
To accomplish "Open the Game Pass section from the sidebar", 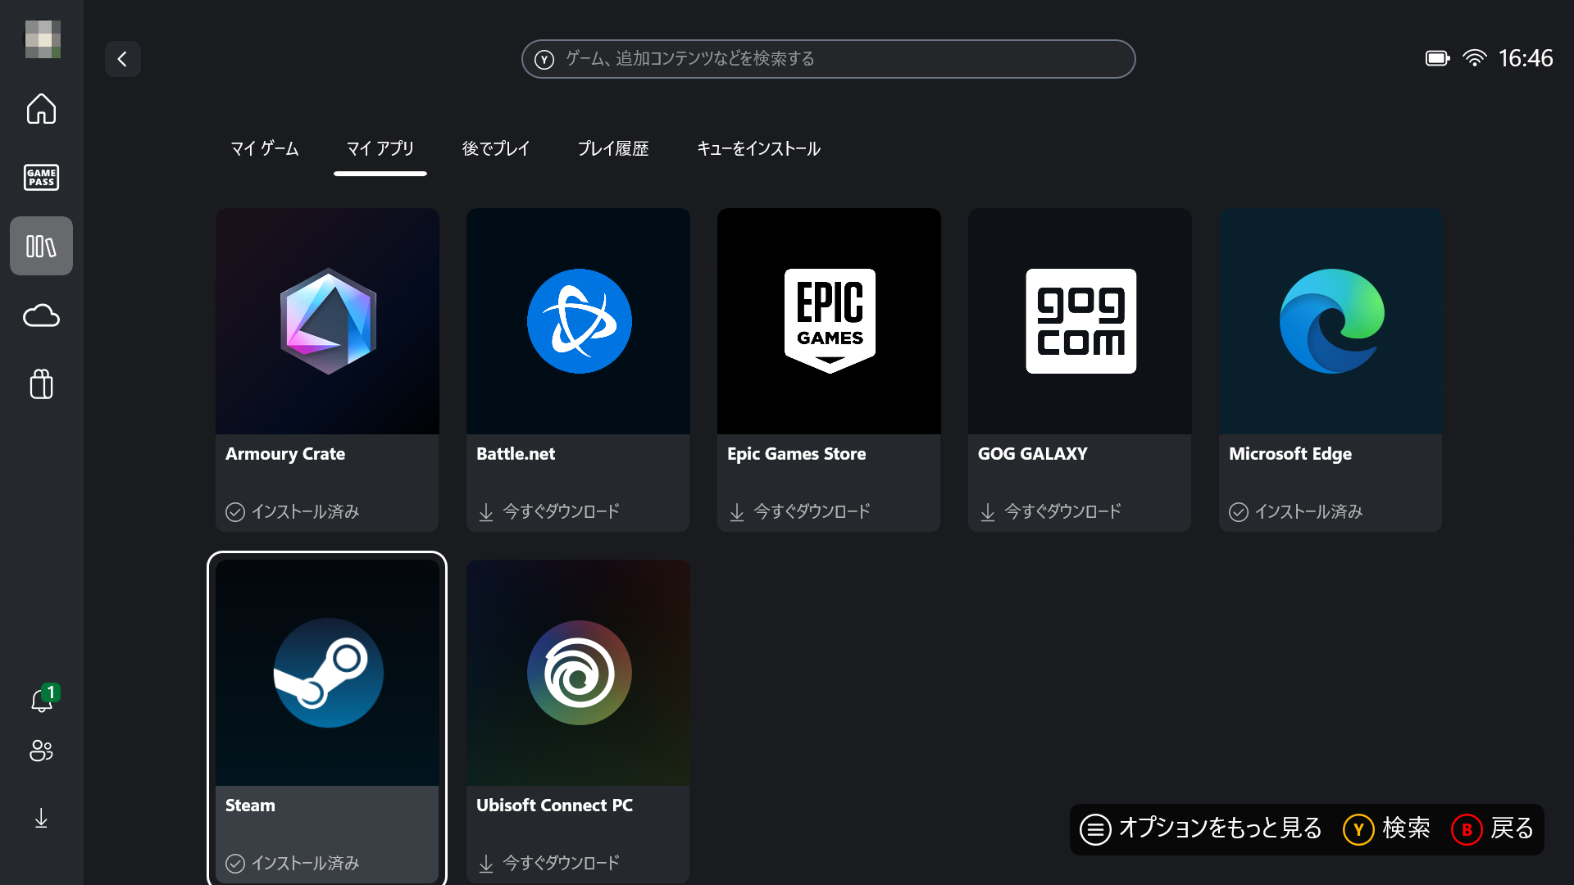I will 41,177.
